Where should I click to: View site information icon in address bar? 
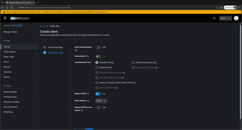tap(16, 8)
